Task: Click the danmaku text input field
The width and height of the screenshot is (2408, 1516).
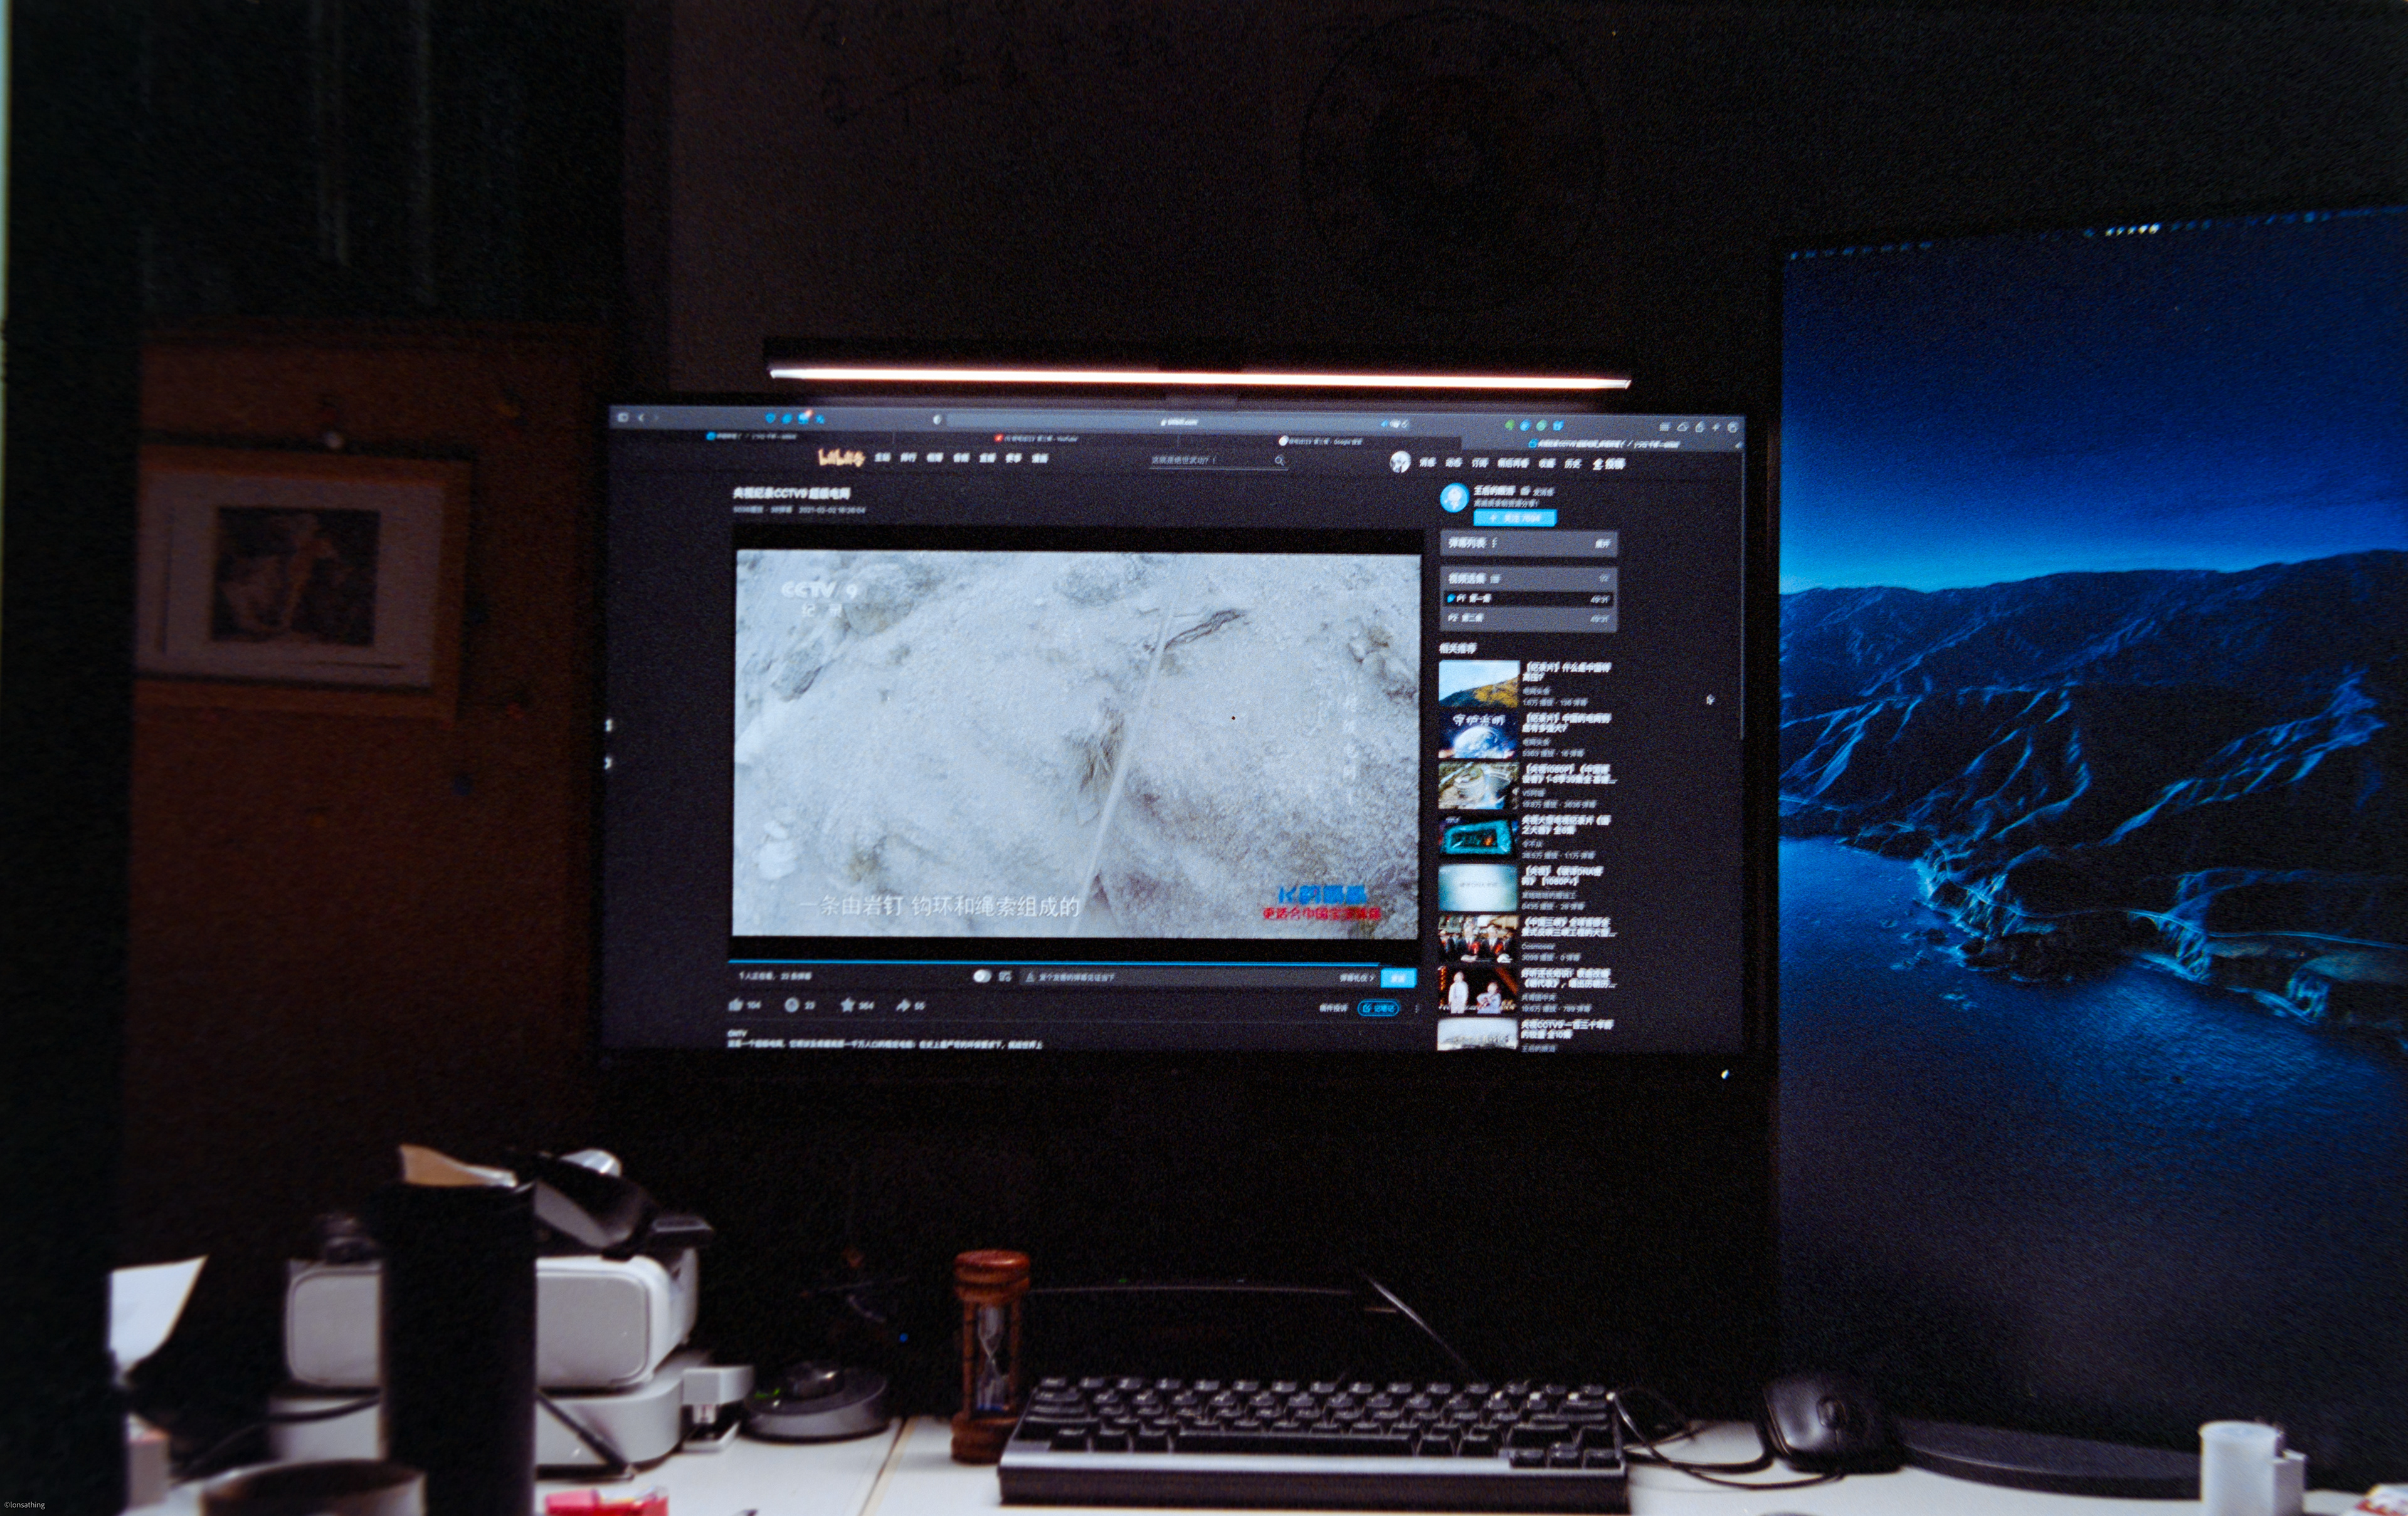Action: [x=1180, y=978]
